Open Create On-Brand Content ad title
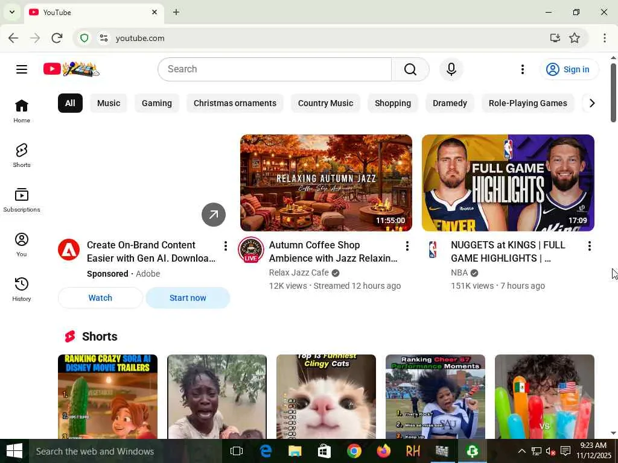618x463 pixels. point(151,251)
